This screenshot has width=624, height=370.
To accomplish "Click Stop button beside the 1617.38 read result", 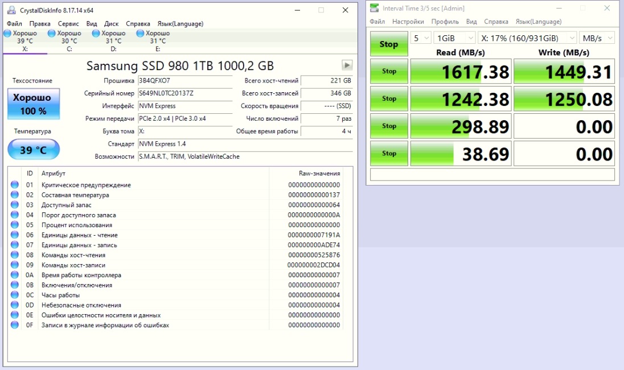I will point(389,71).
